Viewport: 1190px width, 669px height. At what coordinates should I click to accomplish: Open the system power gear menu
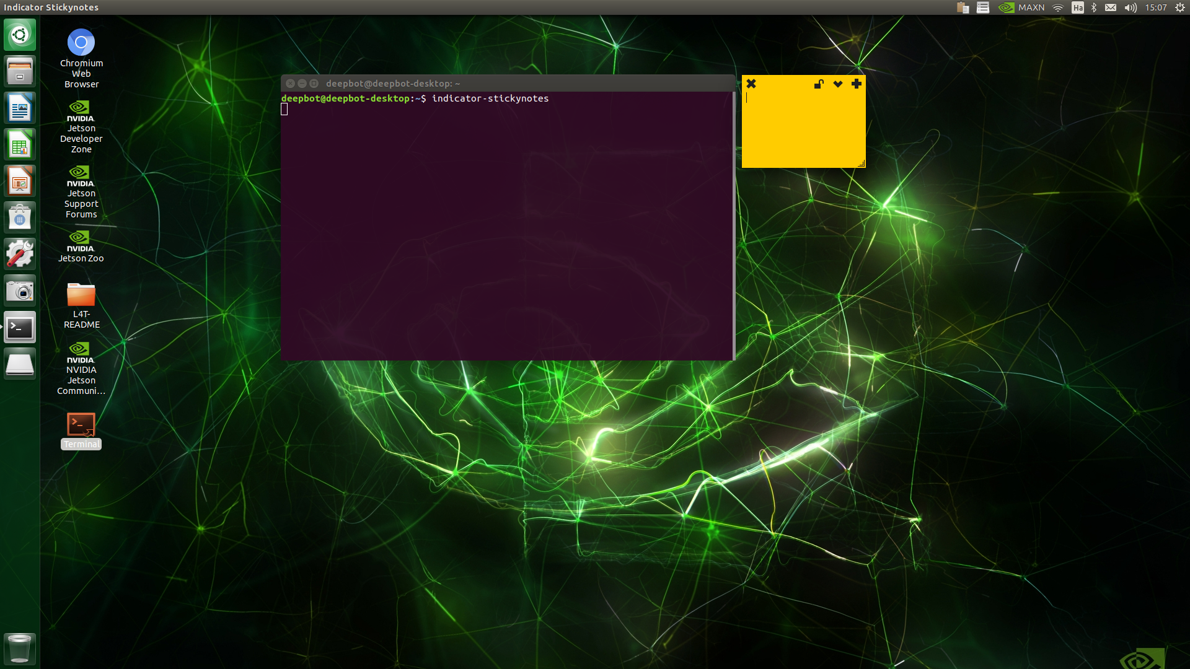[1180, 7]
